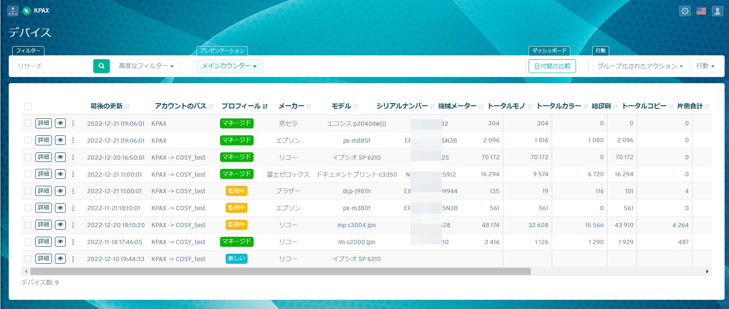Click the 新しい profile badge

click(x=237, y=259)
